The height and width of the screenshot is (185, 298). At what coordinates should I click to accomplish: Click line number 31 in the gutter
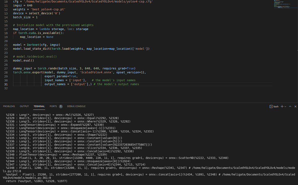click(6, 84)
